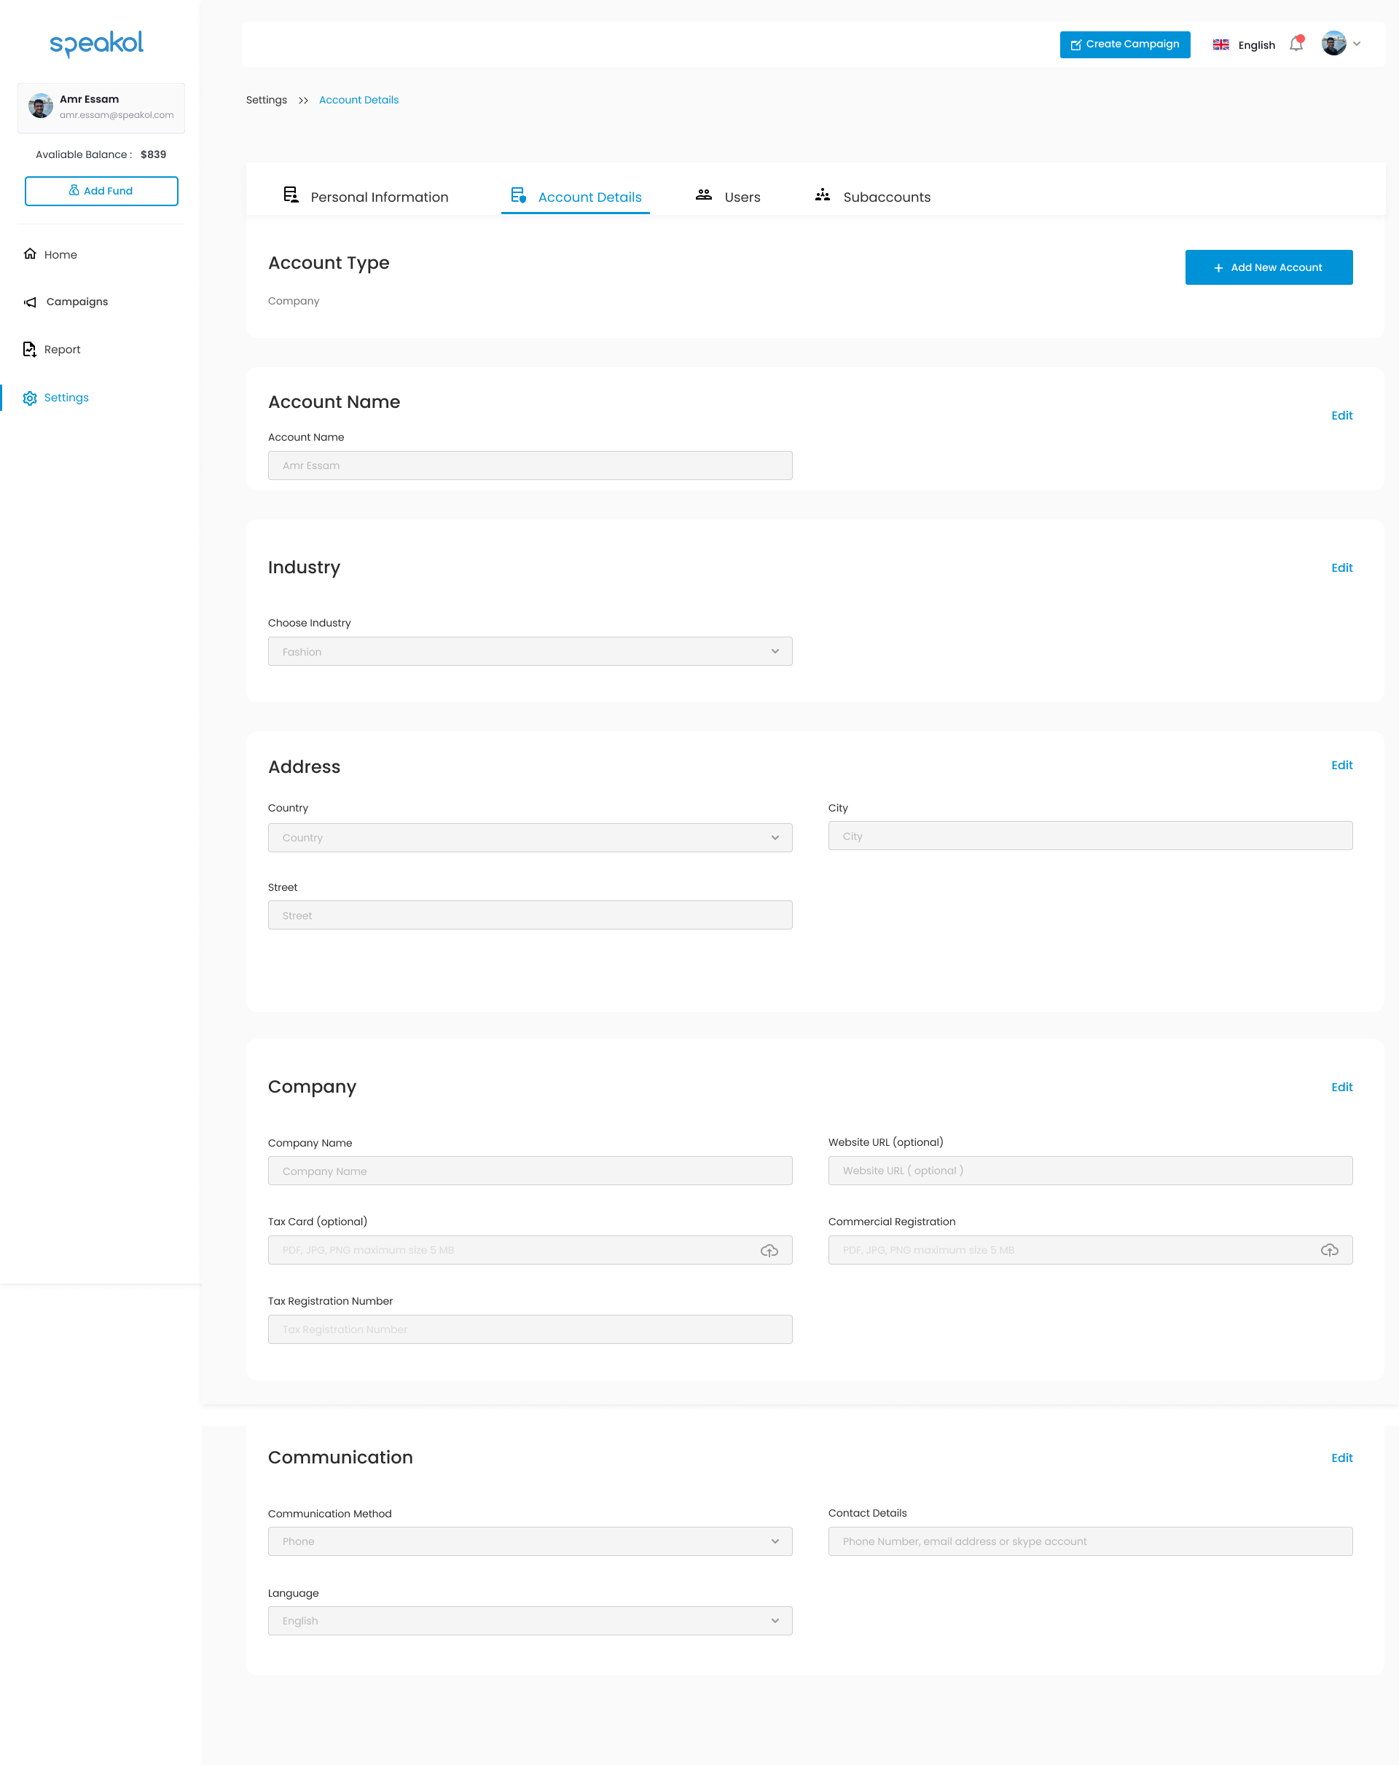Screen dimensions: 1399x1765
Task: Click the Report document icon
Action: pos(29,350)
